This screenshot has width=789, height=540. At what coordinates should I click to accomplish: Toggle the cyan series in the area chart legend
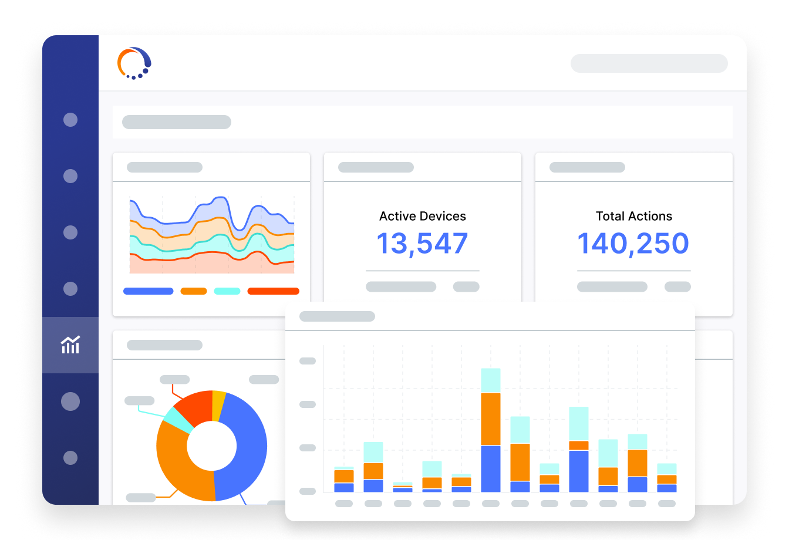[227, 291]
